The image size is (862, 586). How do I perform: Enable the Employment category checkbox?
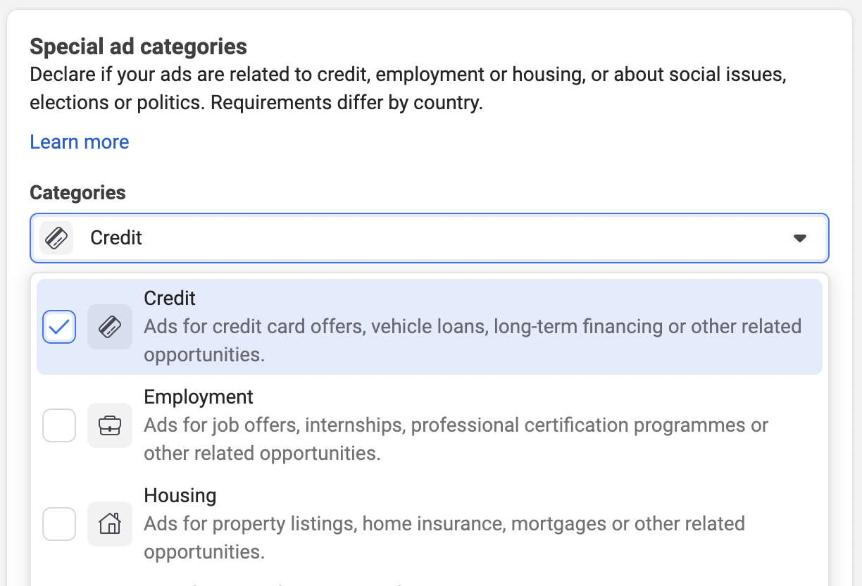click(x=59, y=425)
